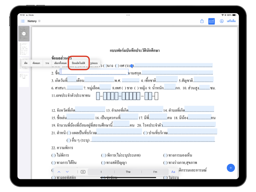Insert the 'The' predictive text suggestion
This screenshot has width=256, height=192.
128,172
